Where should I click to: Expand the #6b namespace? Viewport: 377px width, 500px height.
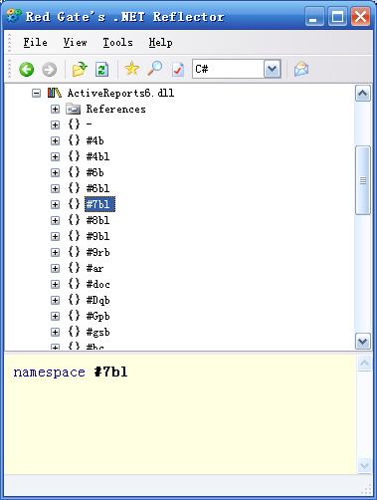pos(55,172)
